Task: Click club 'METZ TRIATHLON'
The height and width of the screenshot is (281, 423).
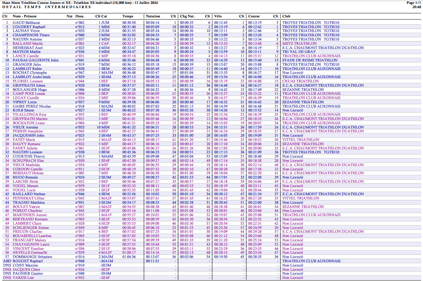Action: 300,43
